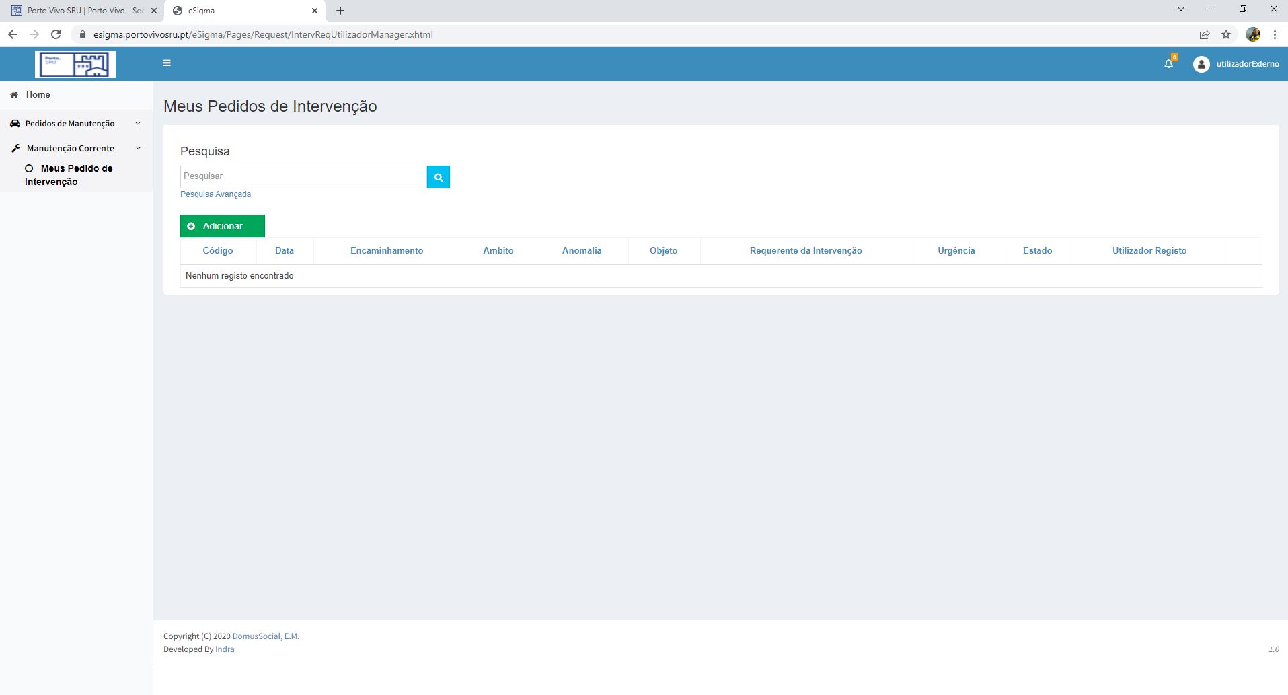
Task: Select Meus Pedido de Intervenção item
Action: (x=69, y=175)
